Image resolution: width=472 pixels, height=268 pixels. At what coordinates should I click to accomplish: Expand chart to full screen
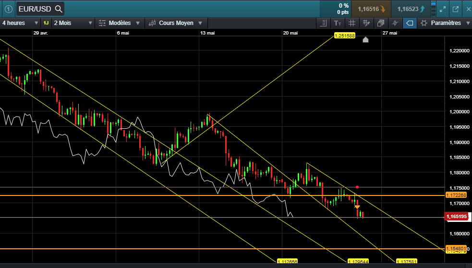point(443,9)
